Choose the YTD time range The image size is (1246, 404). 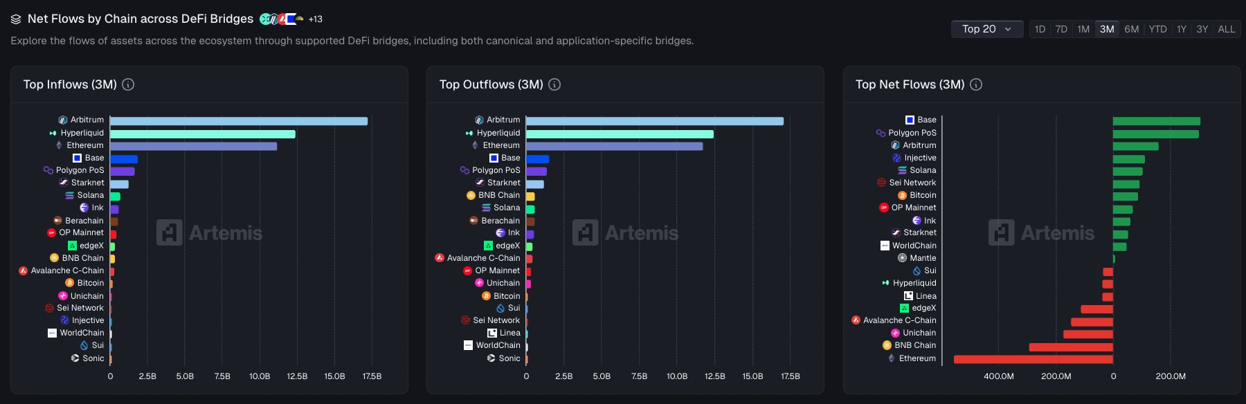(x=1157, y=29)
